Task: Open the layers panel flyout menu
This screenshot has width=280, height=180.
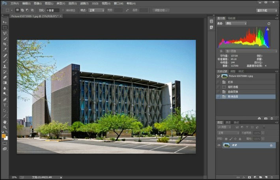Action: coord(276,122)
